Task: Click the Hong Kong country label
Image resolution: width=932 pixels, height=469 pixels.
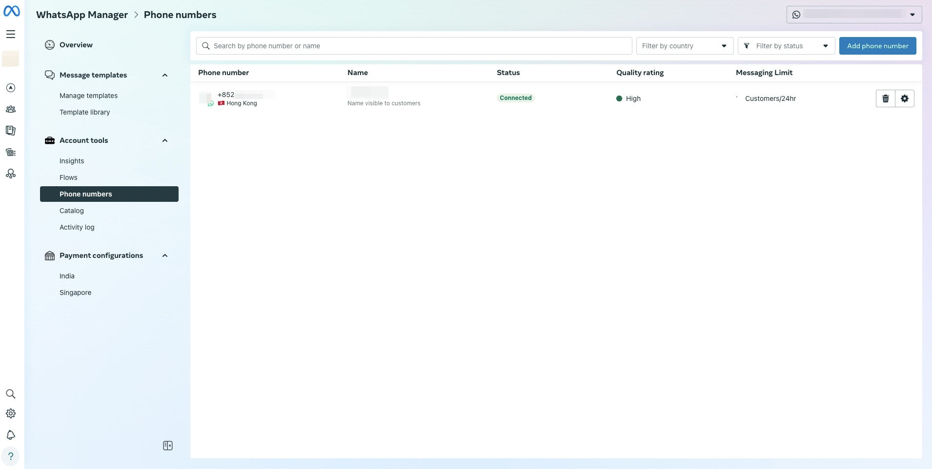Action: click(x=242, y=103)
